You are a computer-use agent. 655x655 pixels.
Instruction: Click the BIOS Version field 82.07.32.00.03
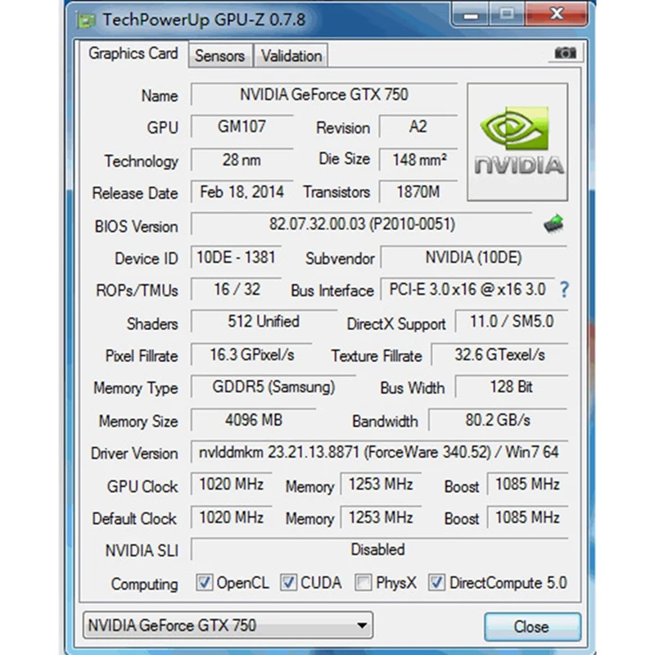(x=362, y=224)
